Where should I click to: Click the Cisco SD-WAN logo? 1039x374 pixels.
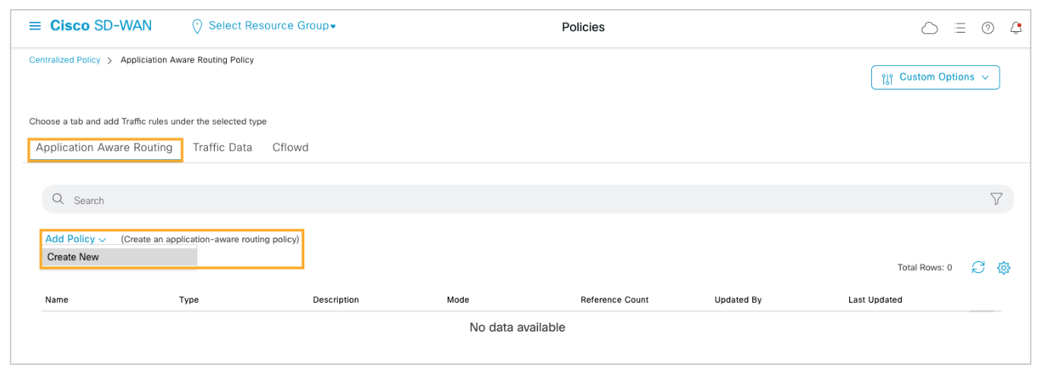(x=101, y=26)
